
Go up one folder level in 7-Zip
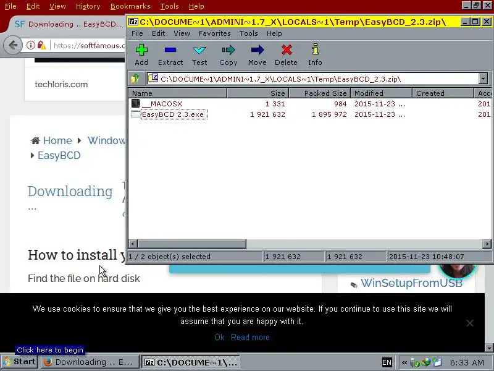[135, 79]
